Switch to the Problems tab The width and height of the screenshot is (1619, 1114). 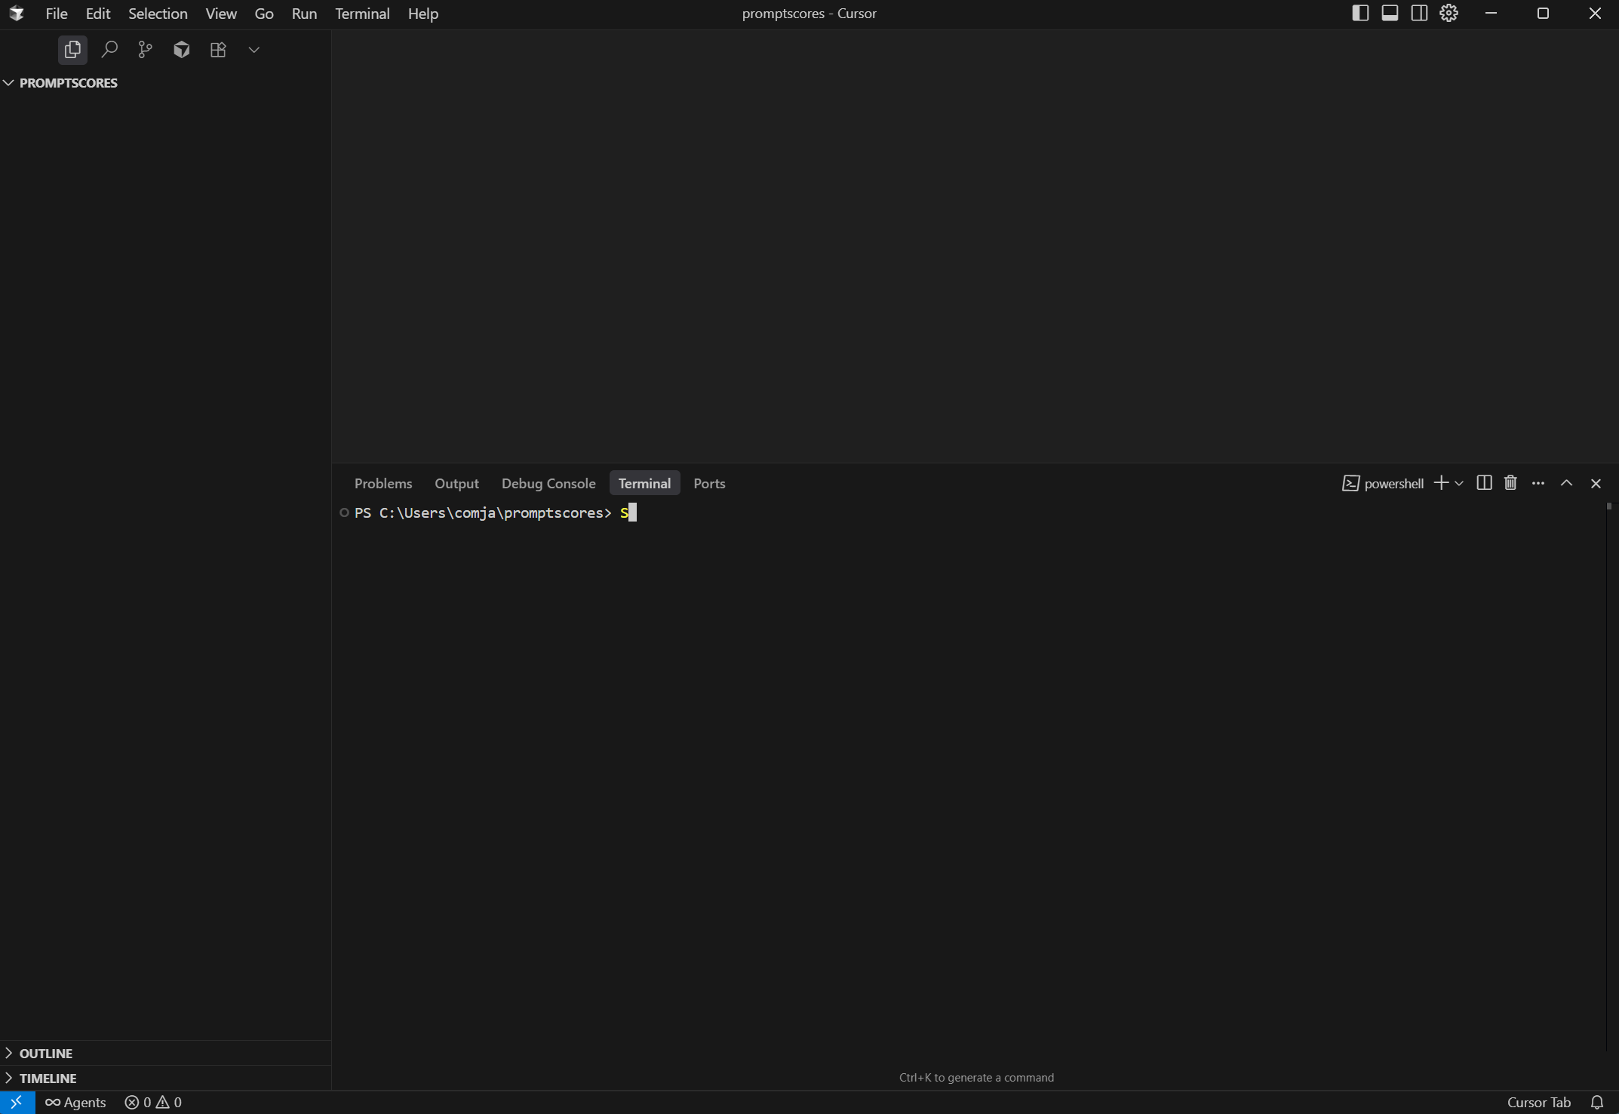pos(383,483)
